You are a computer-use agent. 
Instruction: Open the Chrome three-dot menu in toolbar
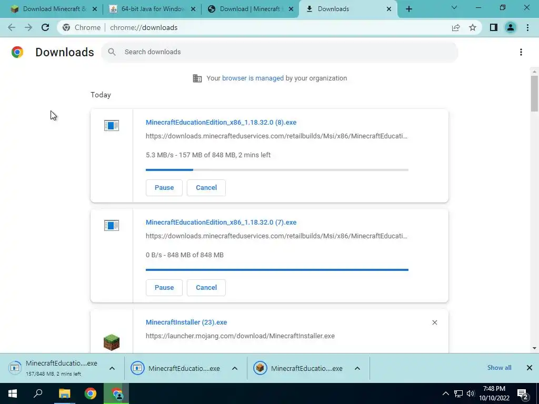[x=527, y=27]
